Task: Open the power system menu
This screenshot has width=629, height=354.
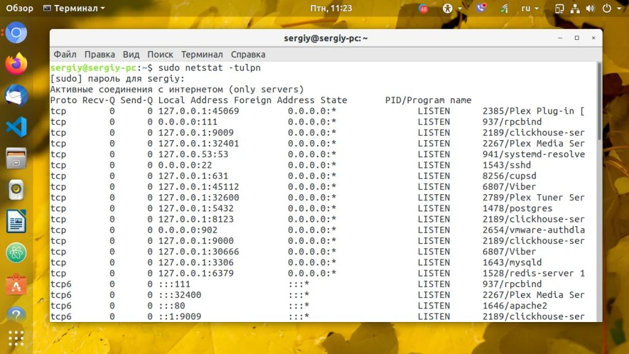Action: [612, 9]
